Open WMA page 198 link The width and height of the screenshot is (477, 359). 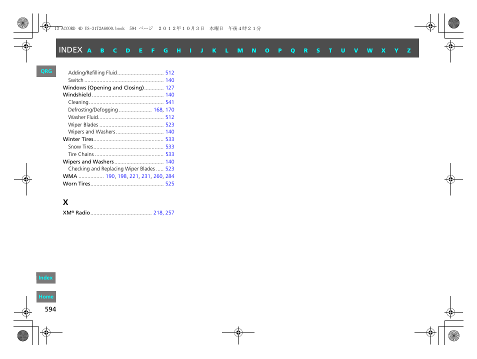(122, 176)
